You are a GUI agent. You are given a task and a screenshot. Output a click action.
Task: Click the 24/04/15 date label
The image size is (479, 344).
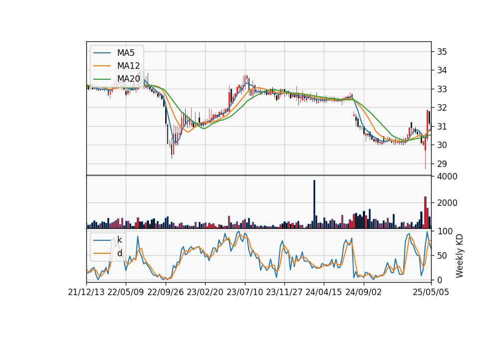coord(324,293)
